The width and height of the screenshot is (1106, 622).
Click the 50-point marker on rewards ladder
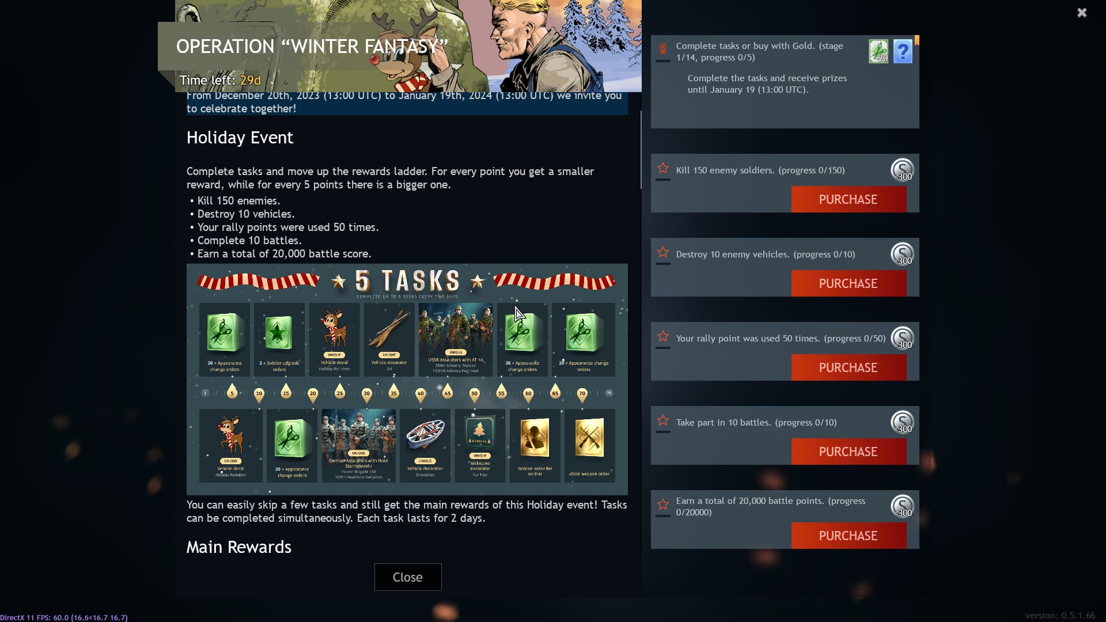pos(474,394)
